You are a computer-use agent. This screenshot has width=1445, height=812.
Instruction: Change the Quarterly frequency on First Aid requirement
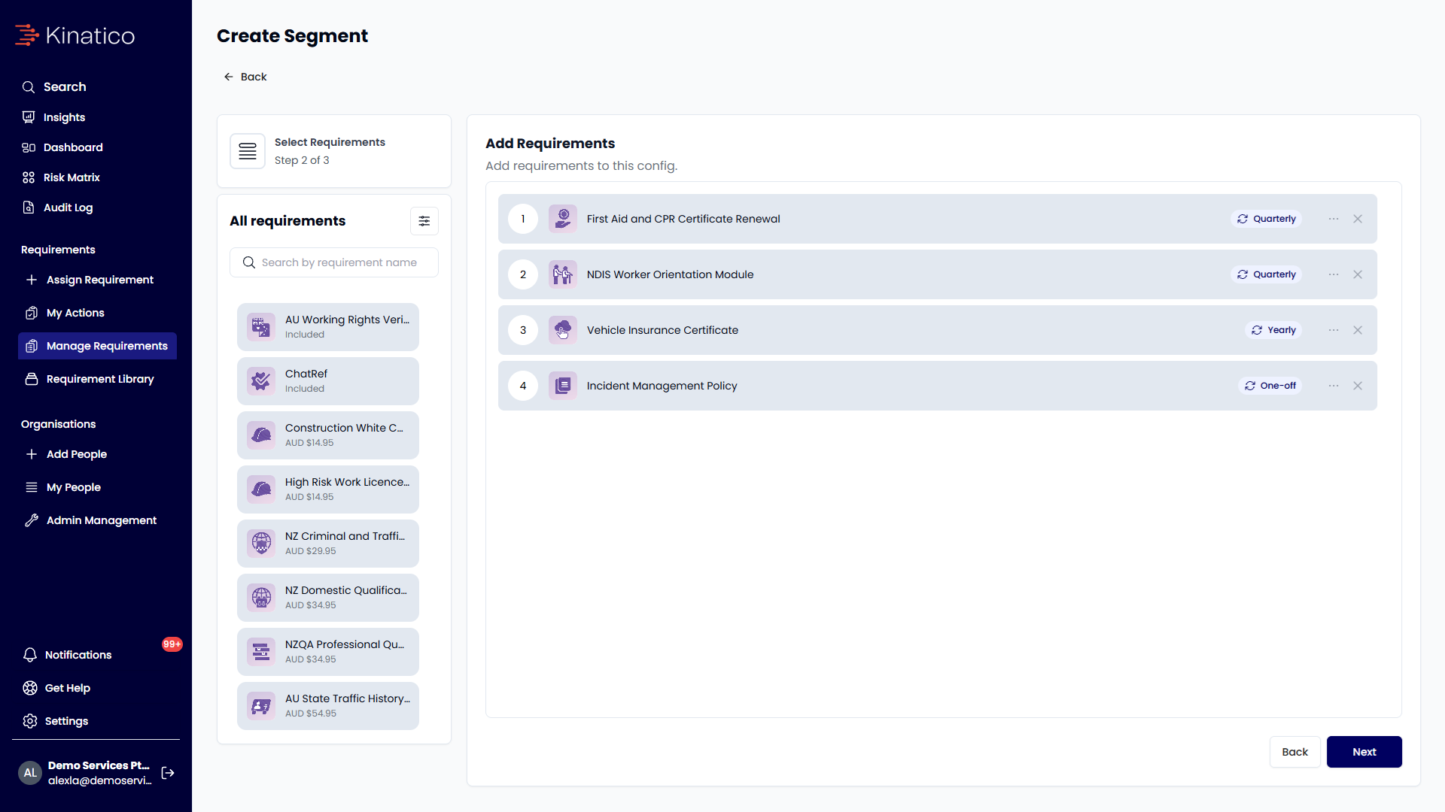(1267, 219)
